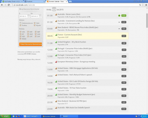Toggle the Nieekonomiczne impact checkbox
This screenshot has width=148, height=118.
point(20,23)
